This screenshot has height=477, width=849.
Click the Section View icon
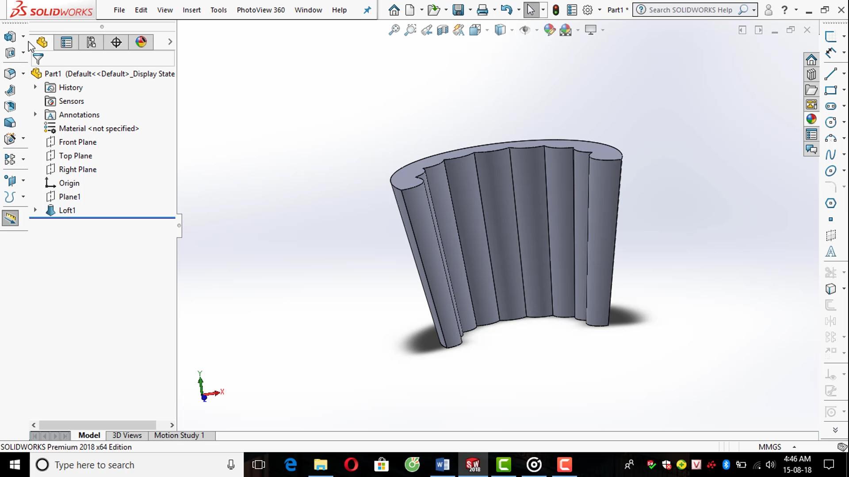point(442,30)
